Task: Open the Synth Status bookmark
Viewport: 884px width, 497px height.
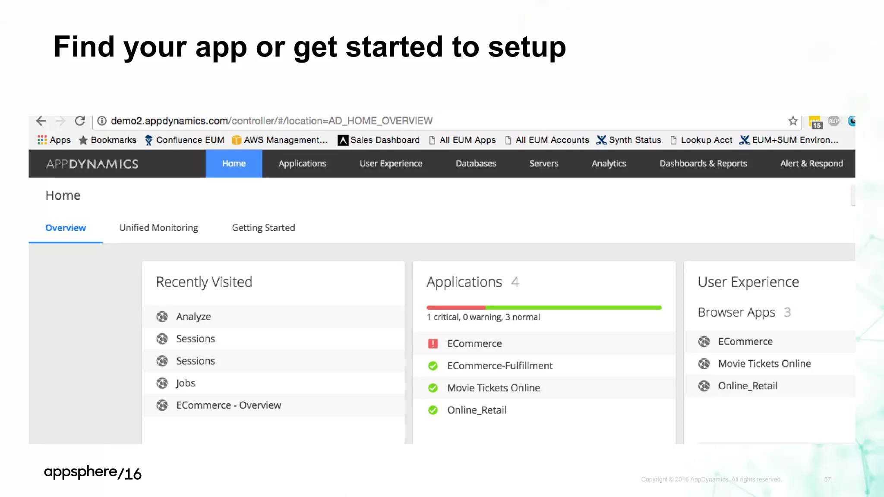Action: (629, 140)
